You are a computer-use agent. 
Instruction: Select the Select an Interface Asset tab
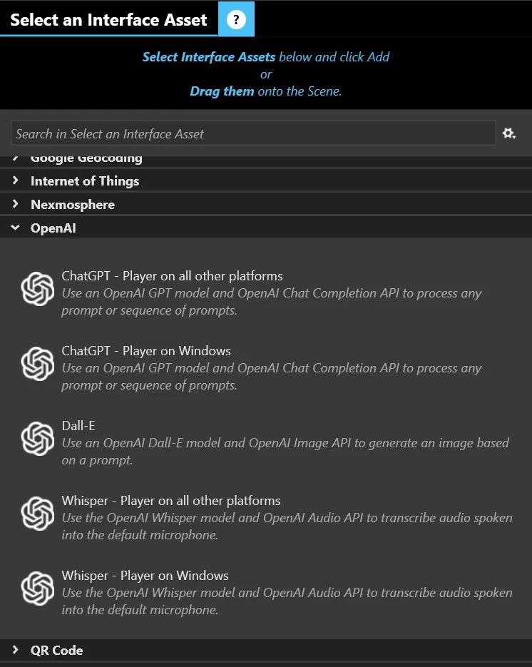(x=108, y=19)
